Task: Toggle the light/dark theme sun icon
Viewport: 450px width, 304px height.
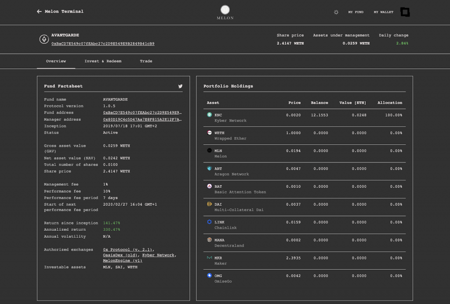Action: pos(336,12)
